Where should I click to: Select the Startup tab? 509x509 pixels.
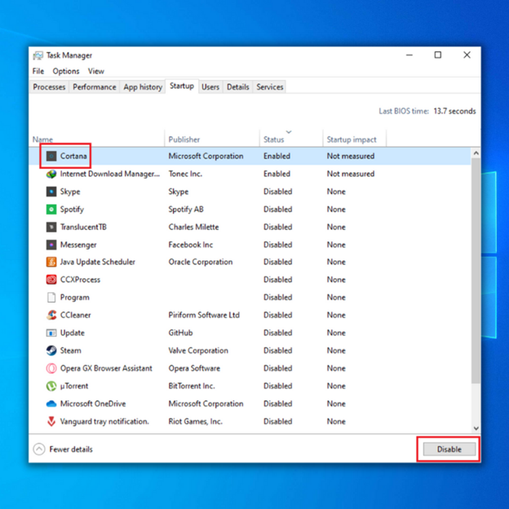(182, 86)
